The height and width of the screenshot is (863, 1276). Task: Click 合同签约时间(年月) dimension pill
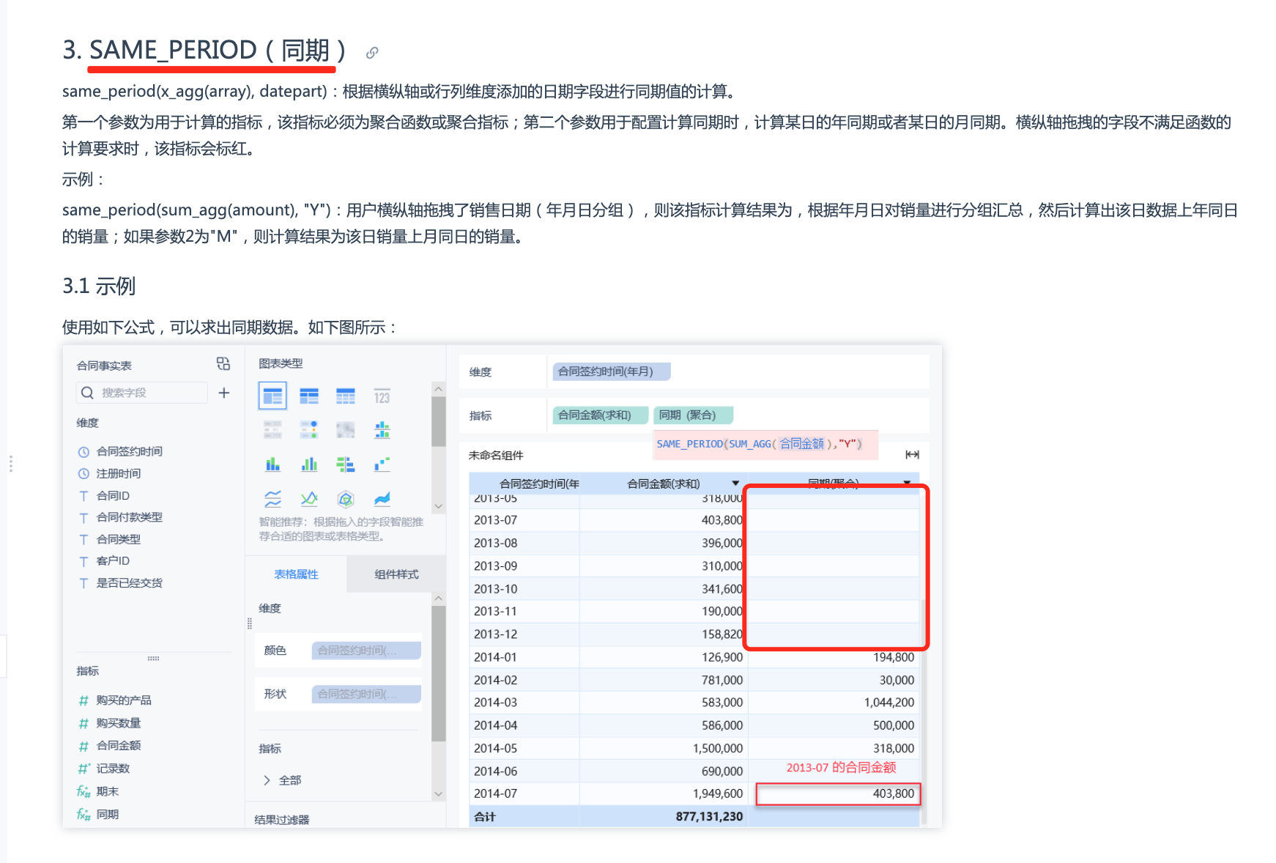point(611,371)
